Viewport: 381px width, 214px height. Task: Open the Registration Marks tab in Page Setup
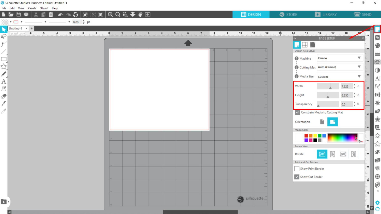pyautogui.click(x=313, y=45)
